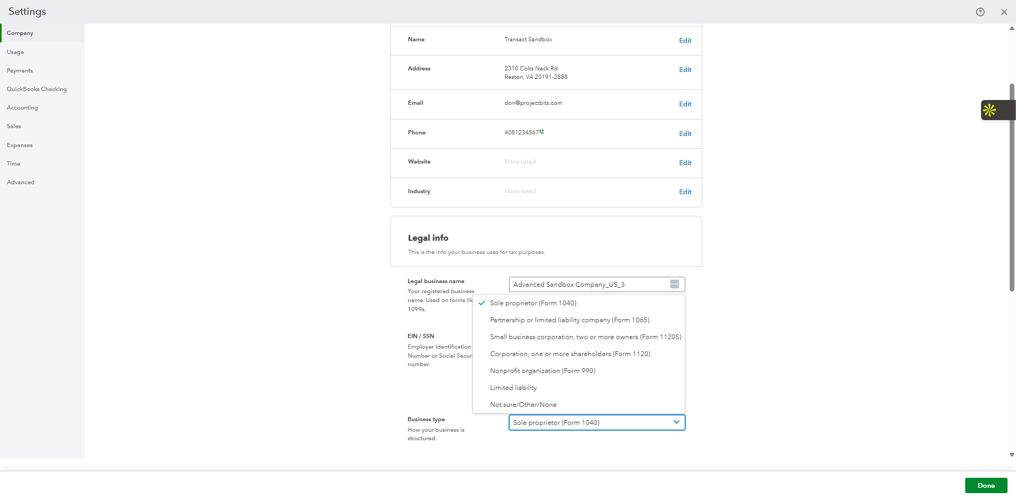Open the Accounting settings section
The image size is (1016, 500).
click(22, 107)
